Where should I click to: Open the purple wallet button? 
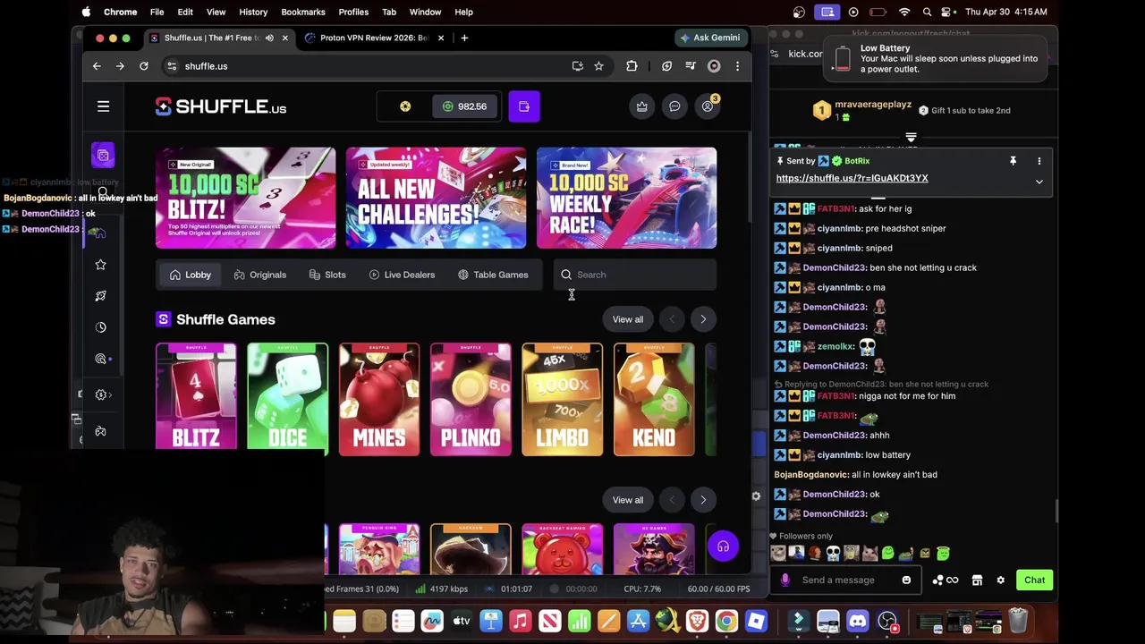pos(524,106)
